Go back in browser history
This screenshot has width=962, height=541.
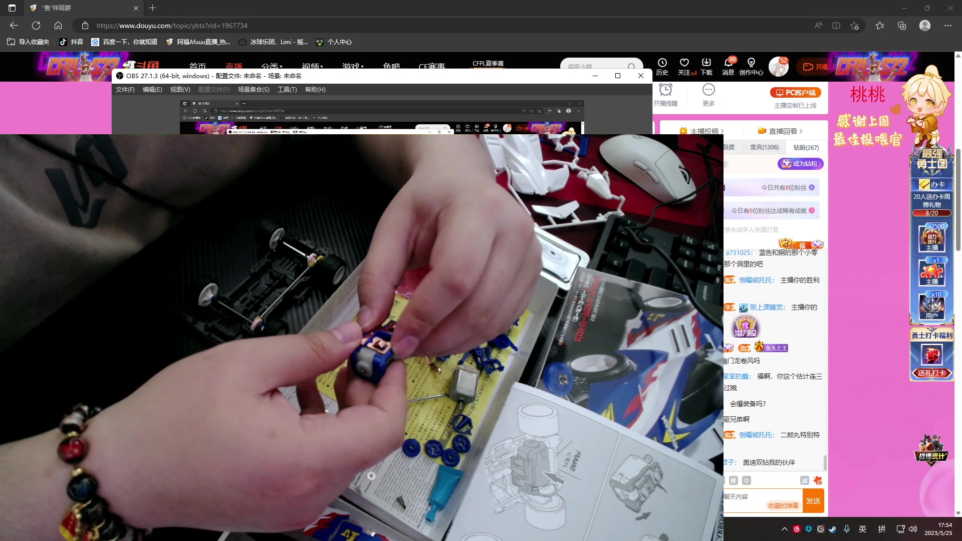(x=14, y=26)
